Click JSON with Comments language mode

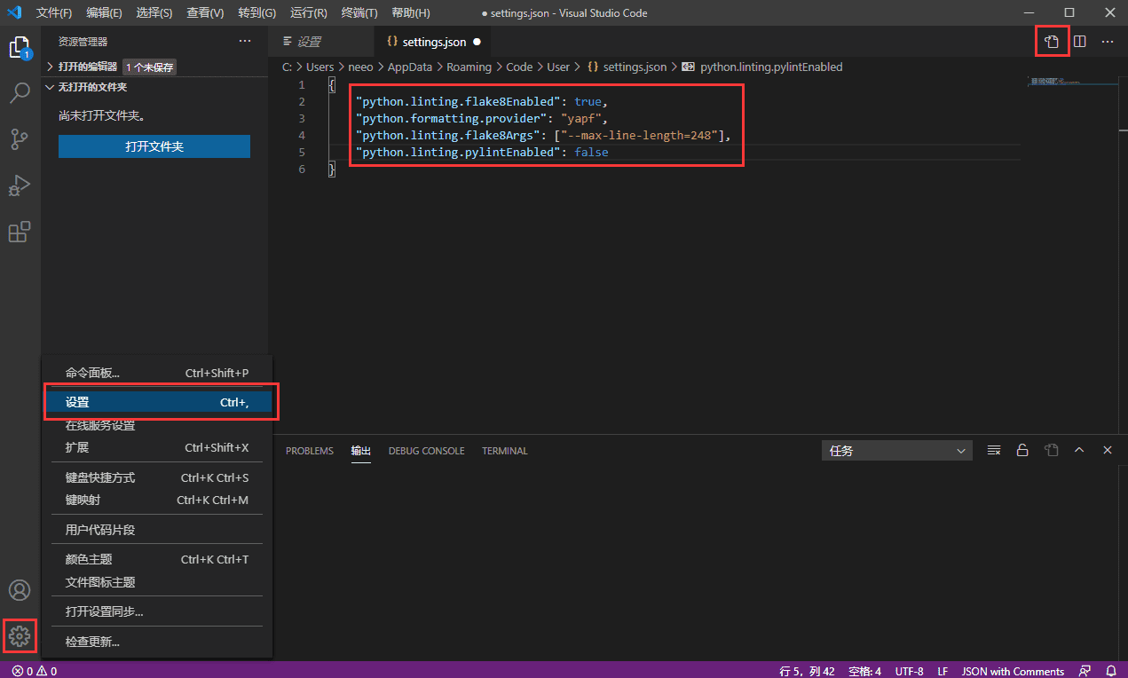coord(1013,671)
